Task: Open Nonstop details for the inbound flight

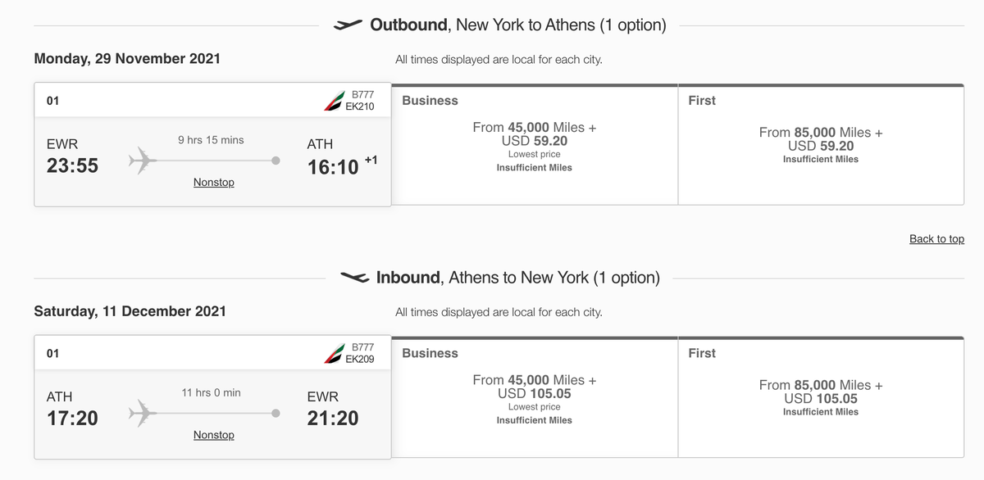Action: point(213,434)
